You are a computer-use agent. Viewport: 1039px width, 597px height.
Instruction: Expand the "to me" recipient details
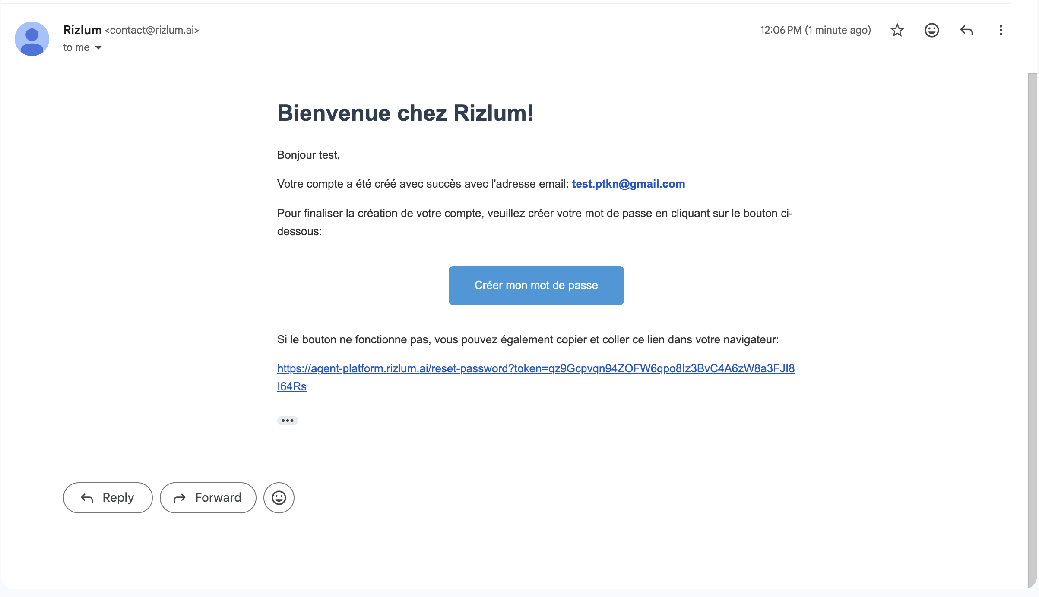pyautogui.click(x=98, y=48)
